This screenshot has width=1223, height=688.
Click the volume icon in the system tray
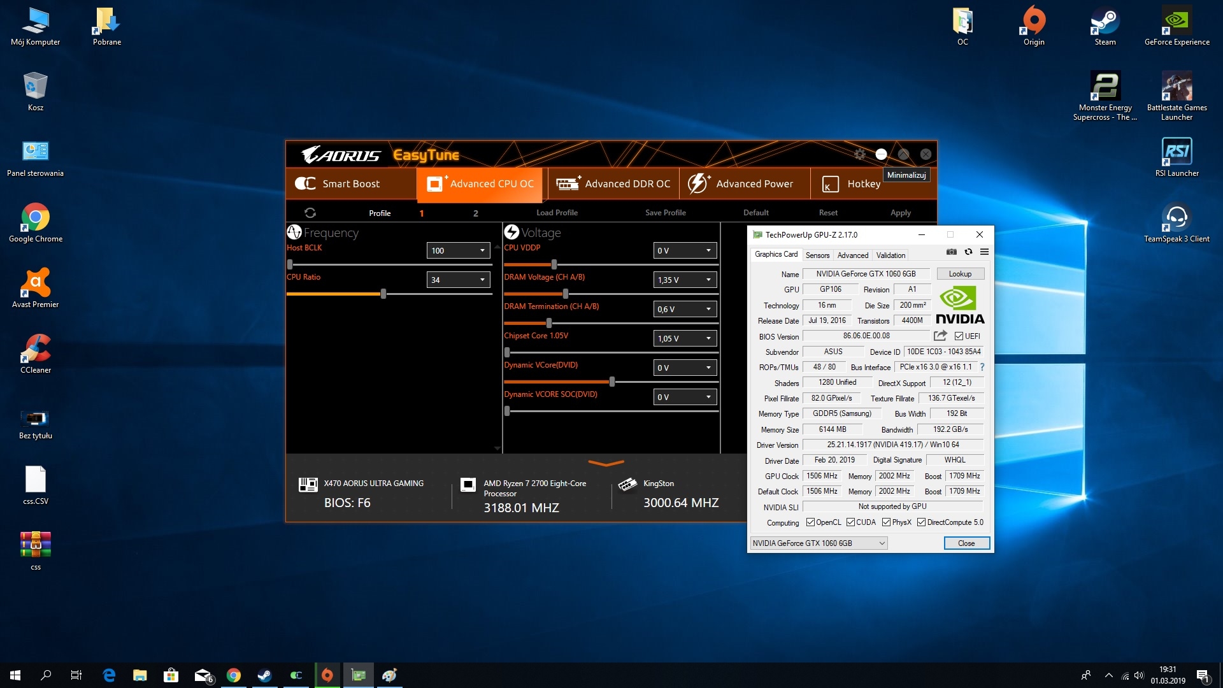(1139, 675)
